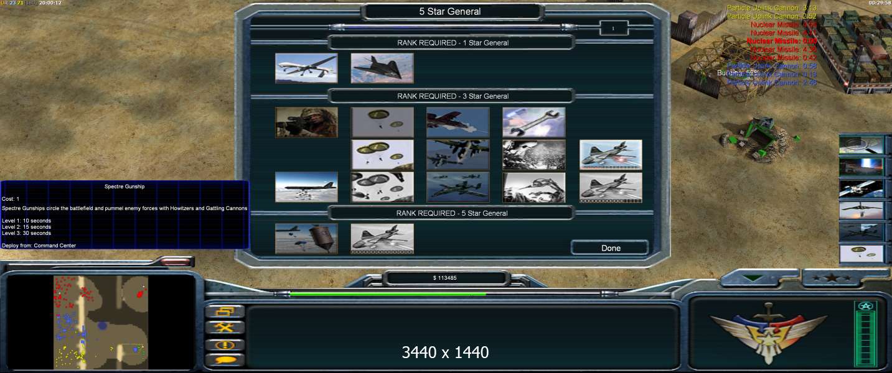Screen dimensions: 892x373
Task: Close the powers menu with Done
Action: (x=611, y=248)
